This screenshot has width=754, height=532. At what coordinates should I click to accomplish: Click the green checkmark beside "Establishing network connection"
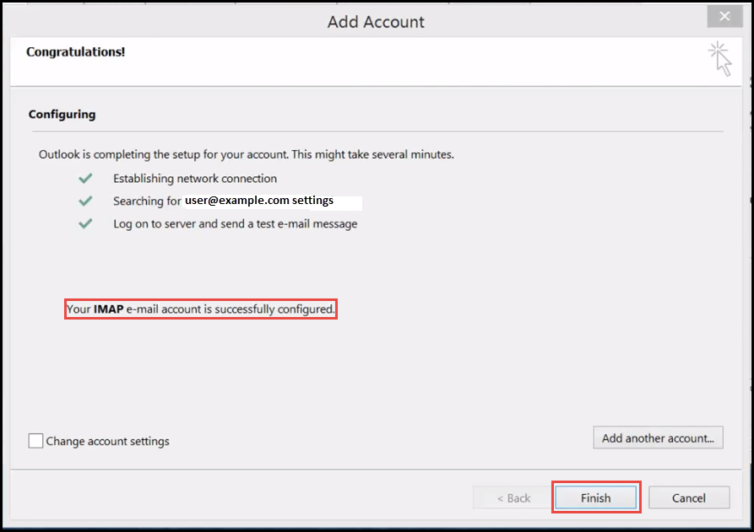coord(84,179)
